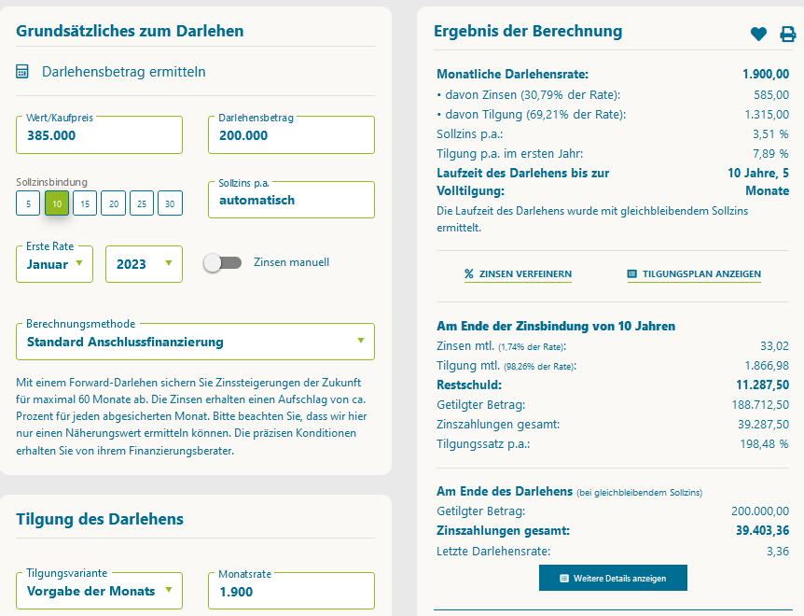Open the Tilgungsvariante dropdown
The height and width of the screenshot is (616, 804).
click(99, 591)
